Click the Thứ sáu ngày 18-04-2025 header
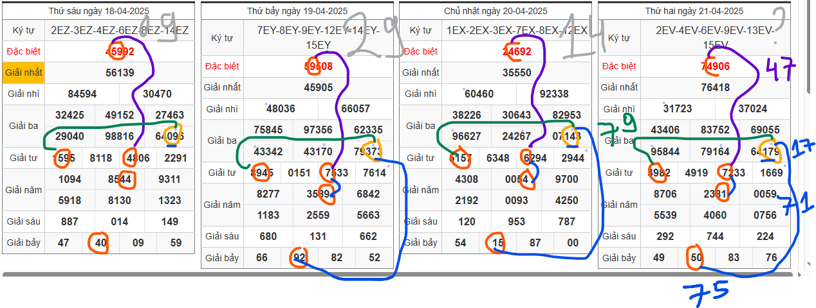The image size is (816, 308). (98, 12)
